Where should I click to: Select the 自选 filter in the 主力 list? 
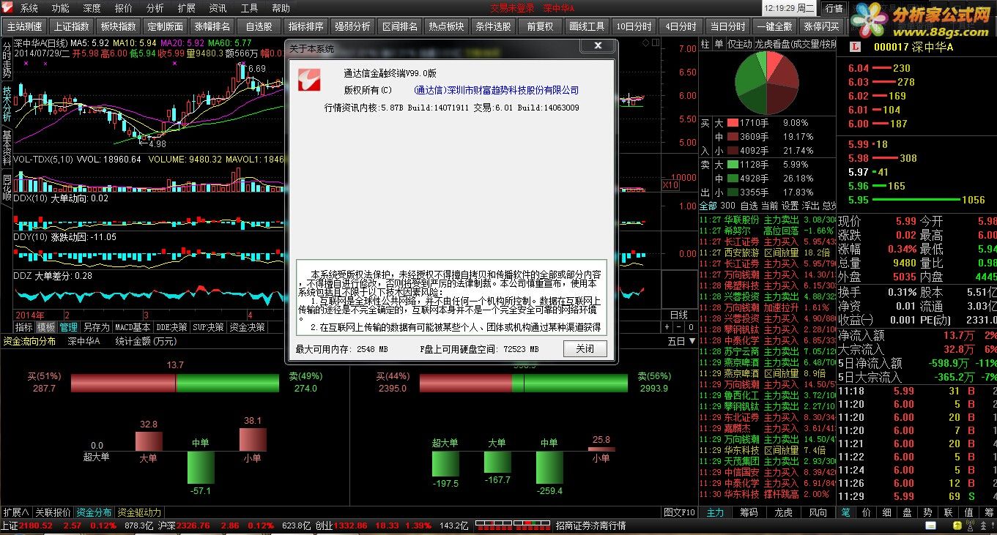pos(749,206)
